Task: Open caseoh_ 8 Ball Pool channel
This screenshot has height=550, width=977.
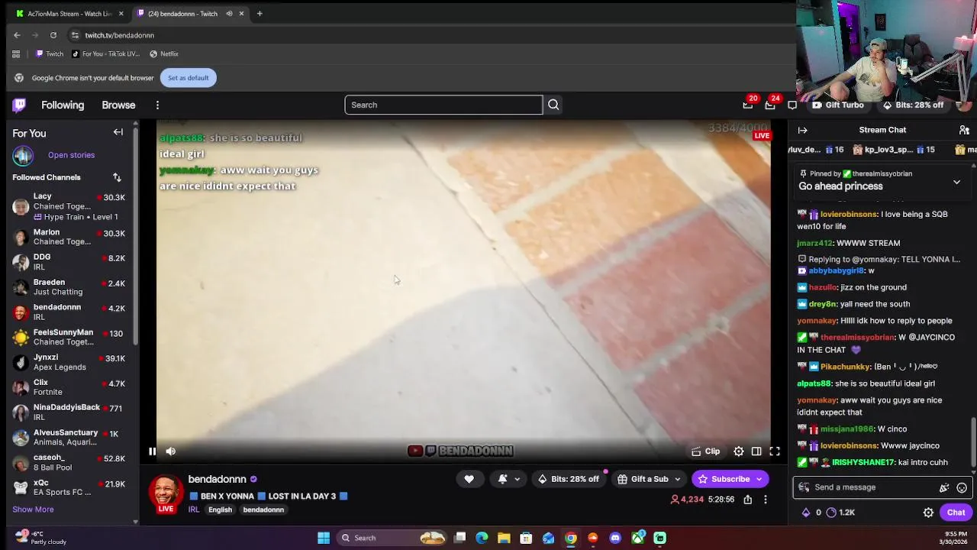Action: point(69,463)
